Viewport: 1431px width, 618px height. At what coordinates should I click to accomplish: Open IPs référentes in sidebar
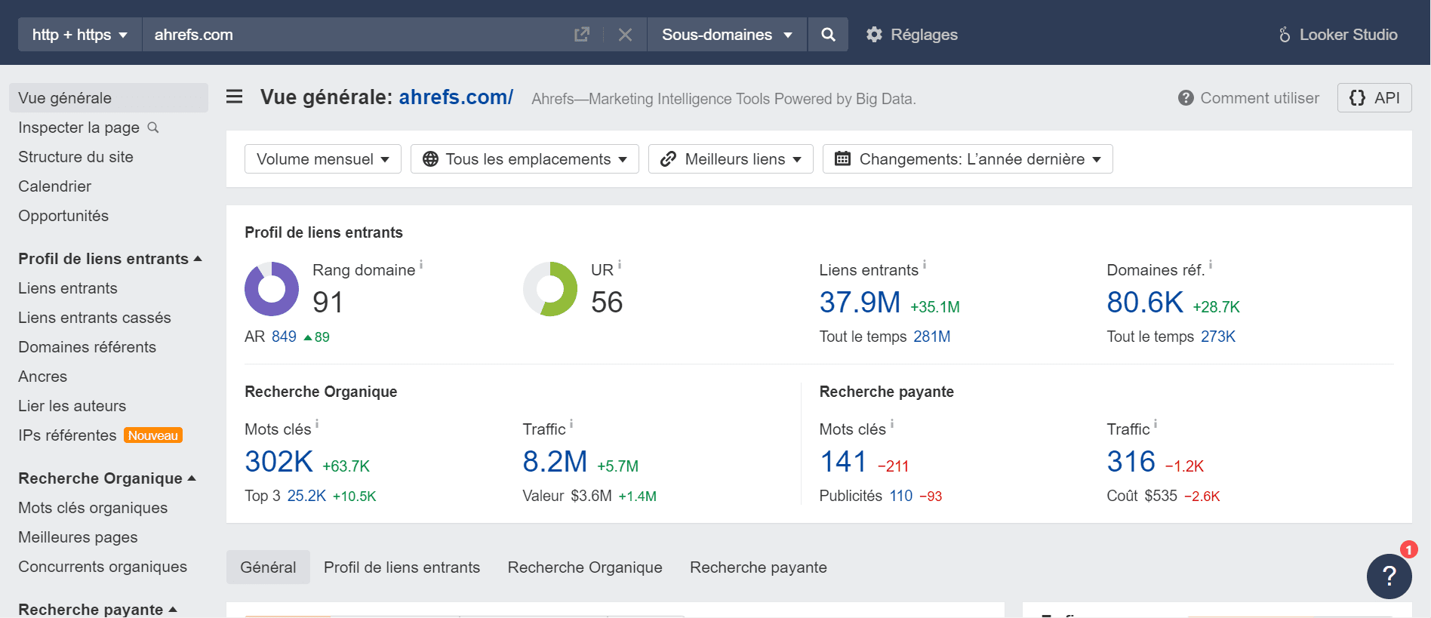(67, 435)
